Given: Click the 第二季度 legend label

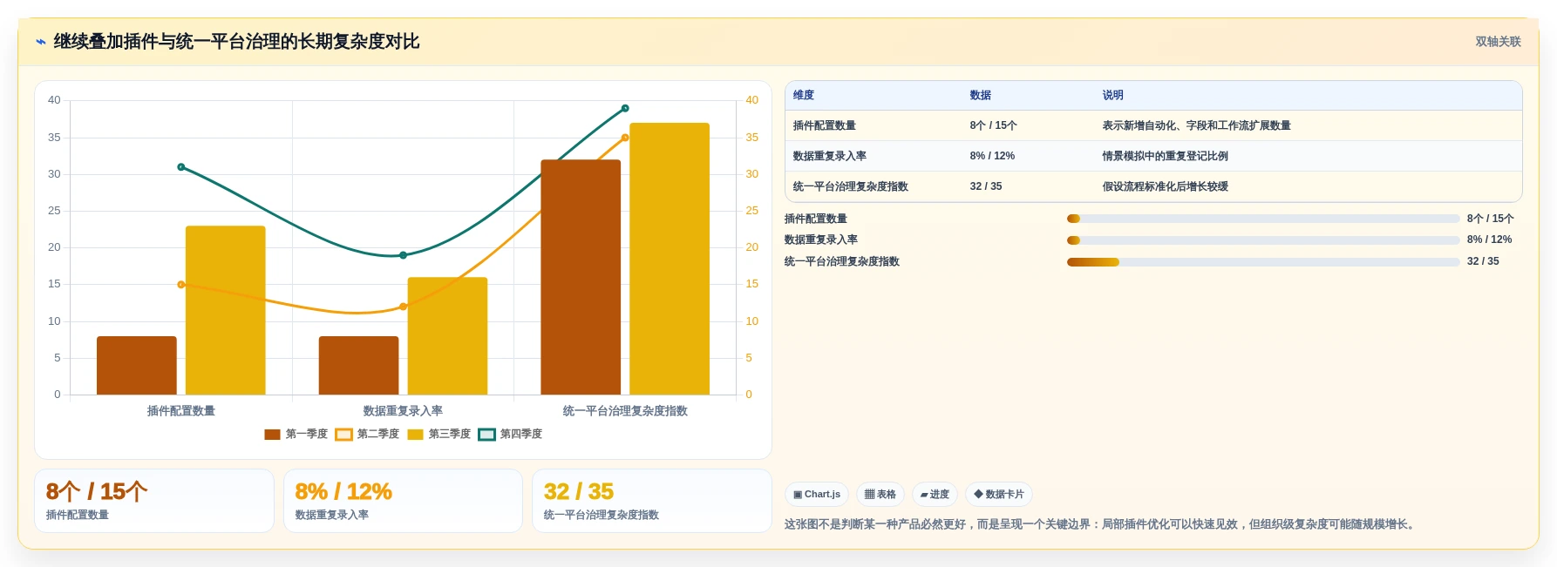Looking at the screenshot, I should click(x=378, y=435).
